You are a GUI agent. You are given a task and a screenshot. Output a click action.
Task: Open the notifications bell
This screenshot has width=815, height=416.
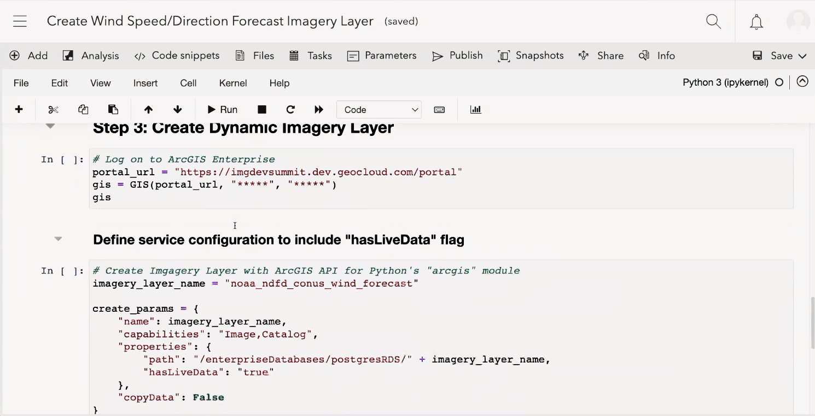(x=756, y=22)
